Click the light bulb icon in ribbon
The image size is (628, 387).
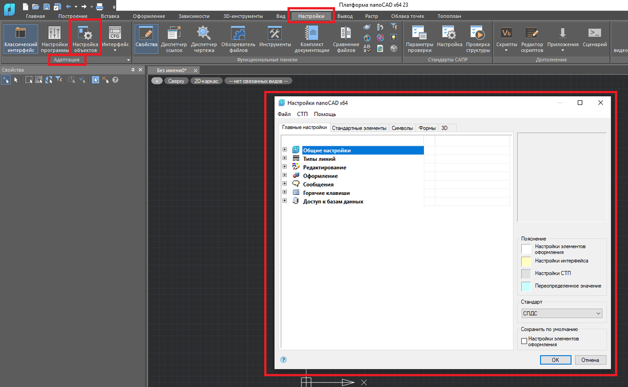tap(394, 38)
